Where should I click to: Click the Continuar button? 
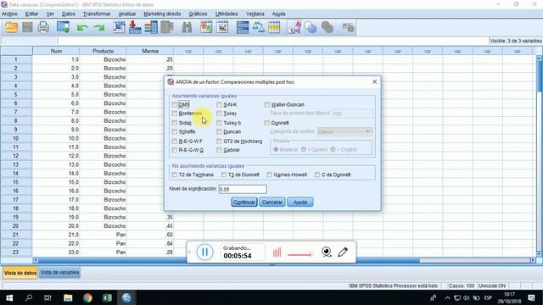coord(244,202)
